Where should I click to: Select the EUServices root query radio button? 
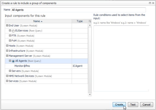(x=13, y=31)
